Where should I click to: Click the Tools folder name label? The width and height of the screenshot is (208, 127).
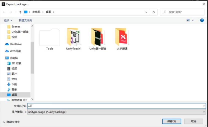[50, 49]
